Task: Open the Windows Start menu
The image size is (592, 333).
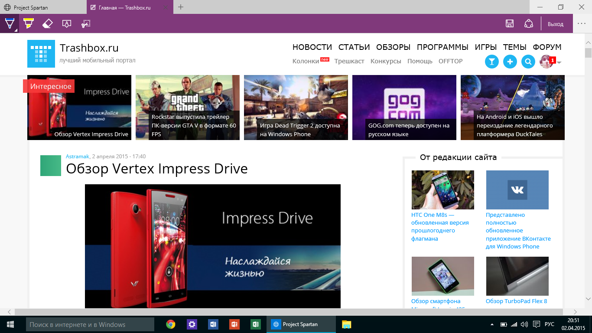Action: pyautogui.click(x=10, y=324)
